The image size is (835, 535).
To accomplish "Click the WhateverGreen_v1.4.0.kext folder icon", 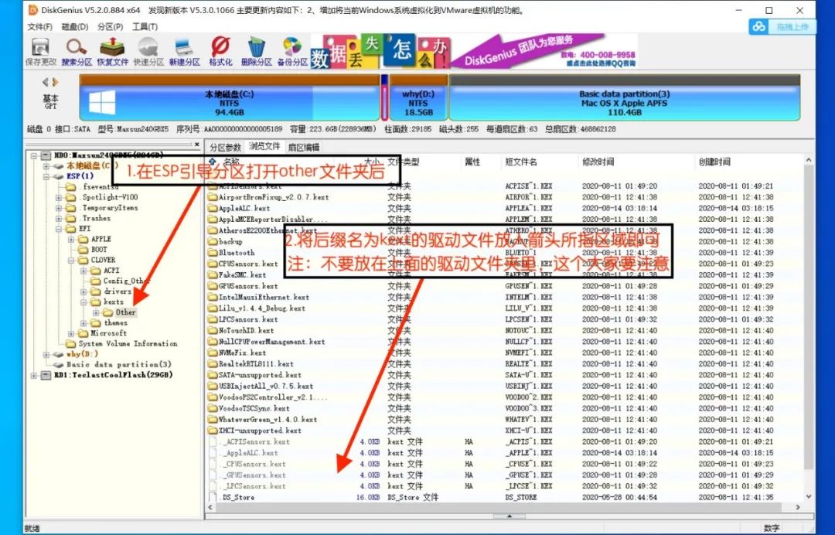I will click(x=213, y=420).
